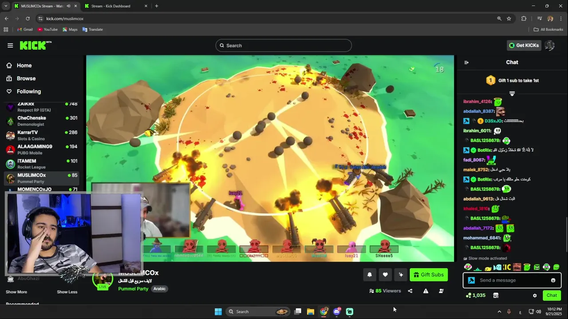Expand the gift leaderboard chevron under the banner
Image resolution: width=568 pixels, height=319 pixels.
(x=512, y=93)
